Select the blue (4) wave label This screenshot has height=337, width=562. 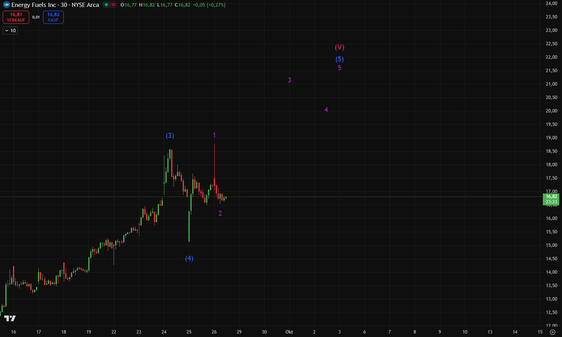coord(189,258)
